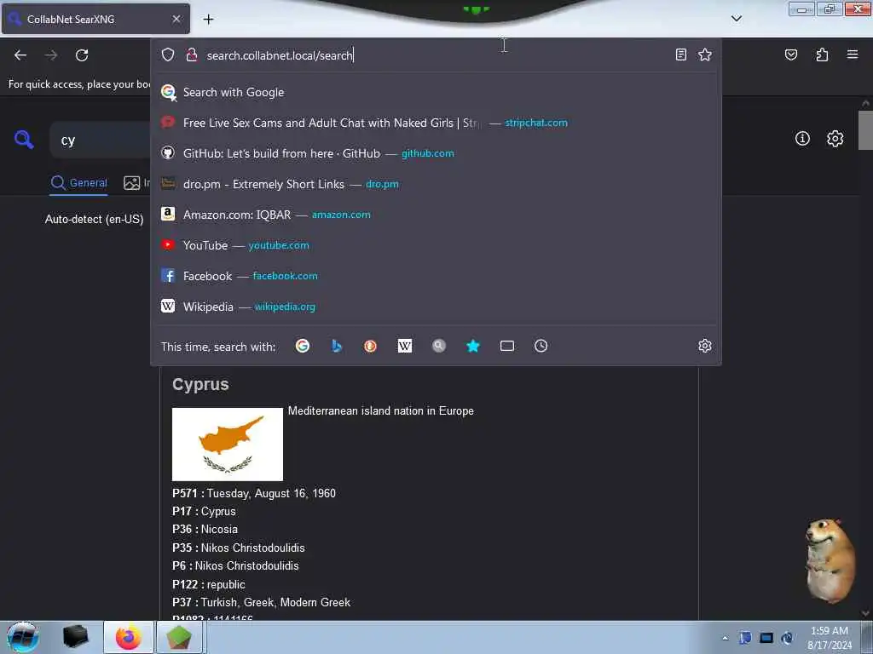This screenshot has height=654, width=873.
Task: Search open tabs with the tab icon
Action: [x=506, y=346]
